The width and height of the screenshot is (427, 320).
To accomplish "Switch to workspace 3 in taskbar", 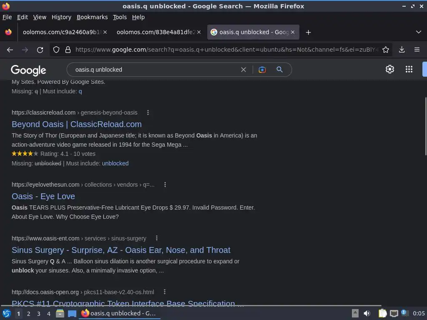I will pyautogui.click(x=39, y=314).
